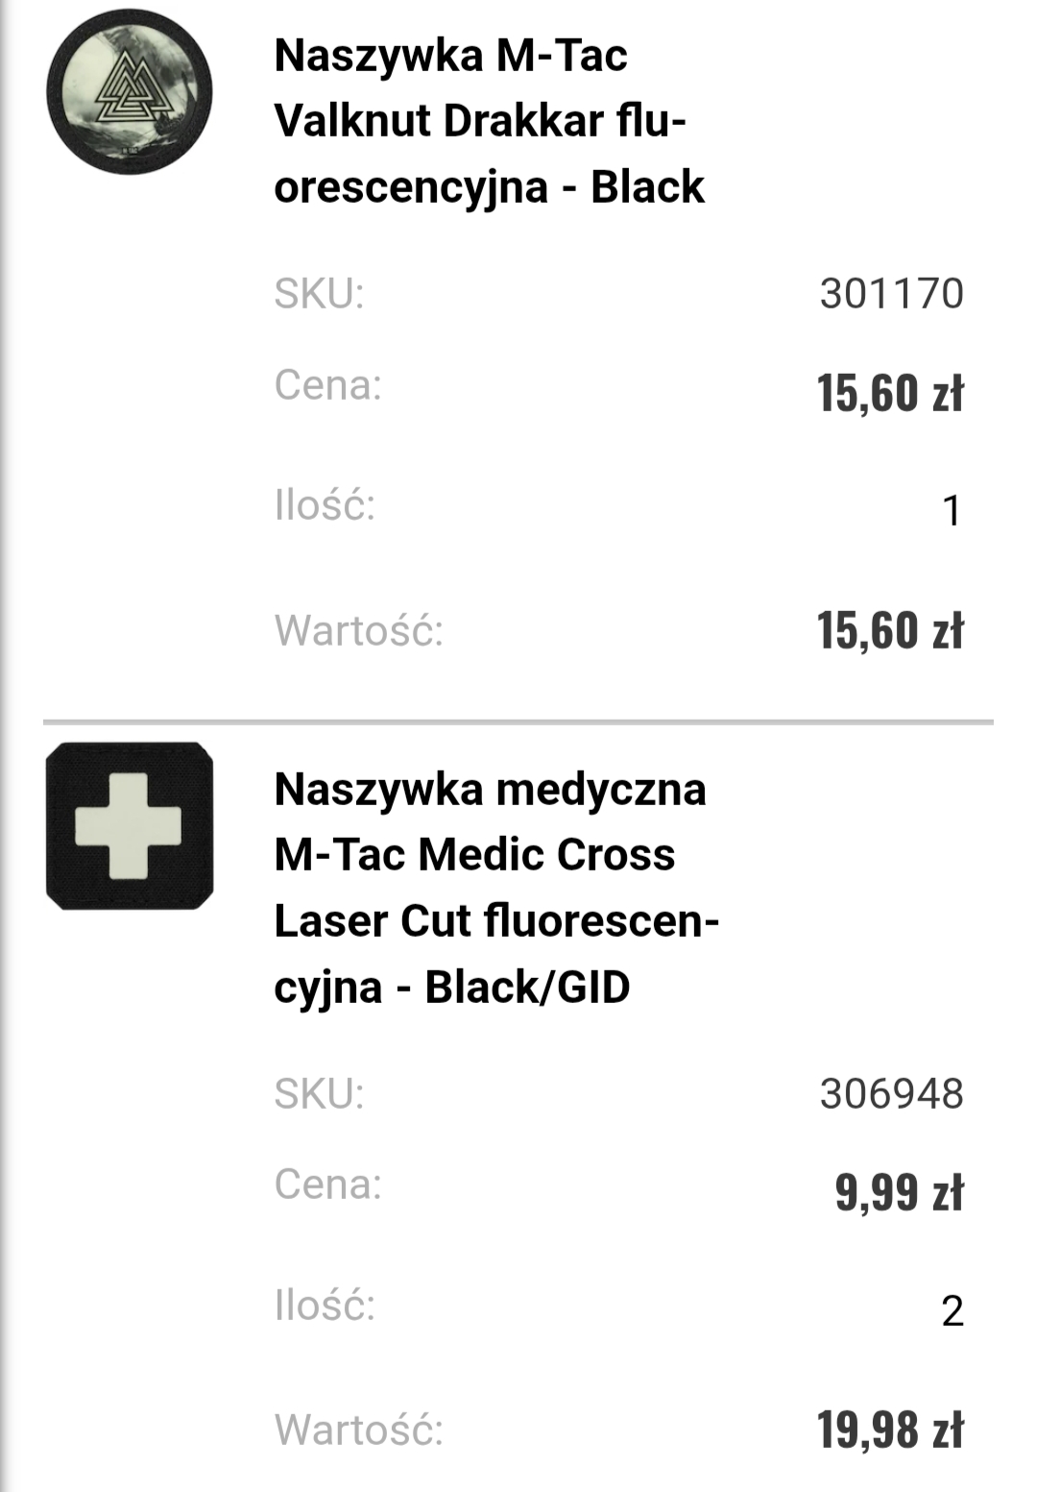Screen dimensions: 1037x1492
Task: Click the 15,60 zł unit price
Action: point(890,393)
